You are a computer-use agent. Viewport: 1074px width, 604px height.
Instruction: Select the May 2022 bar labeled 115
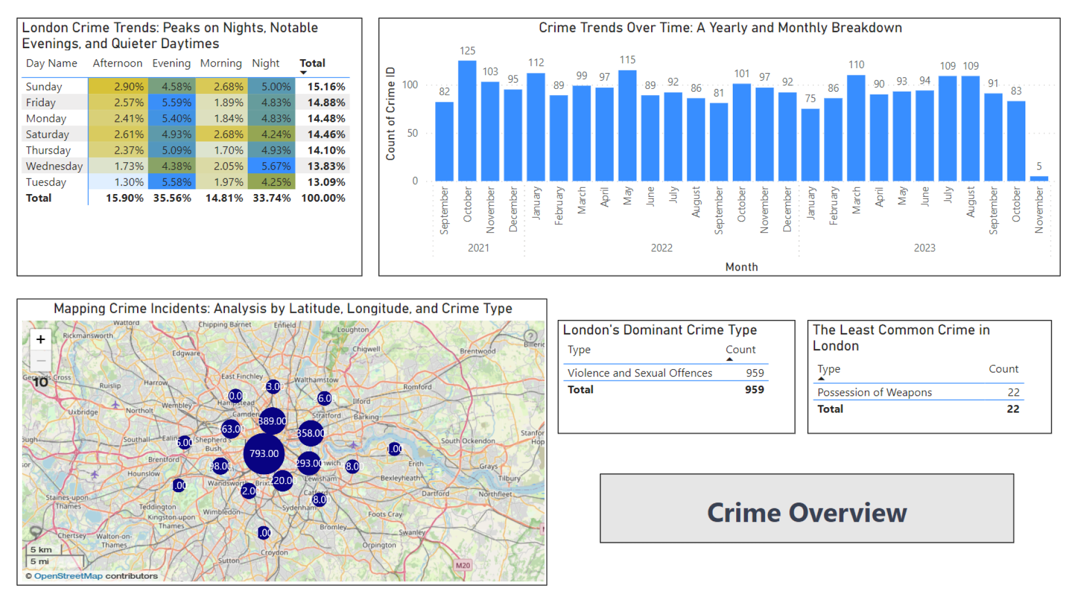point(627,125)
